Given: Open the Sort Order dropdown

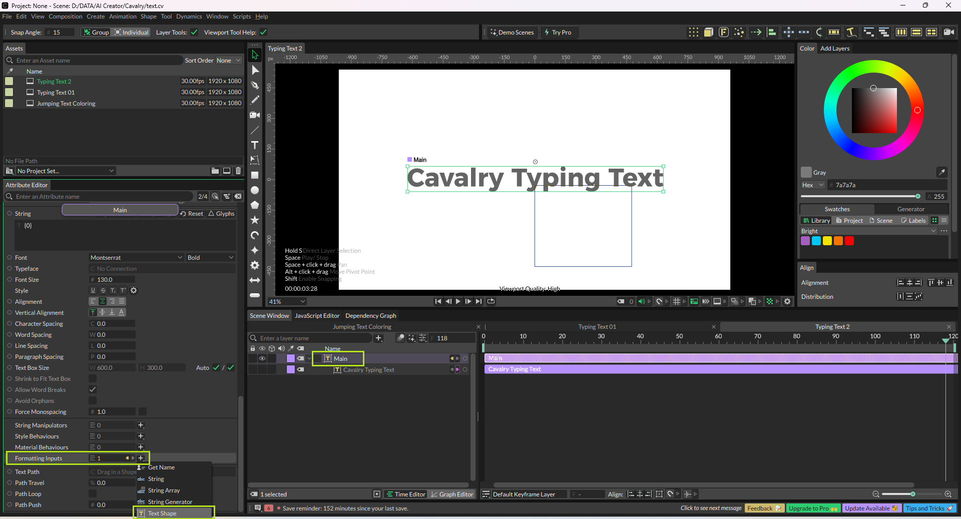Looking at the screenshot, I should (x=228, y=61).
